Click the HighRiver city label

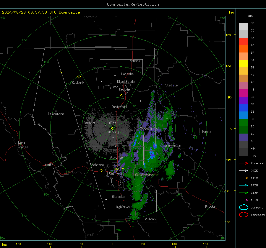[x=123, y=207]
